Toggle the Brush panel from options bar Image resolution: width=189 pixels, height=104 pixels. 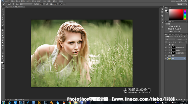(14, 4)
